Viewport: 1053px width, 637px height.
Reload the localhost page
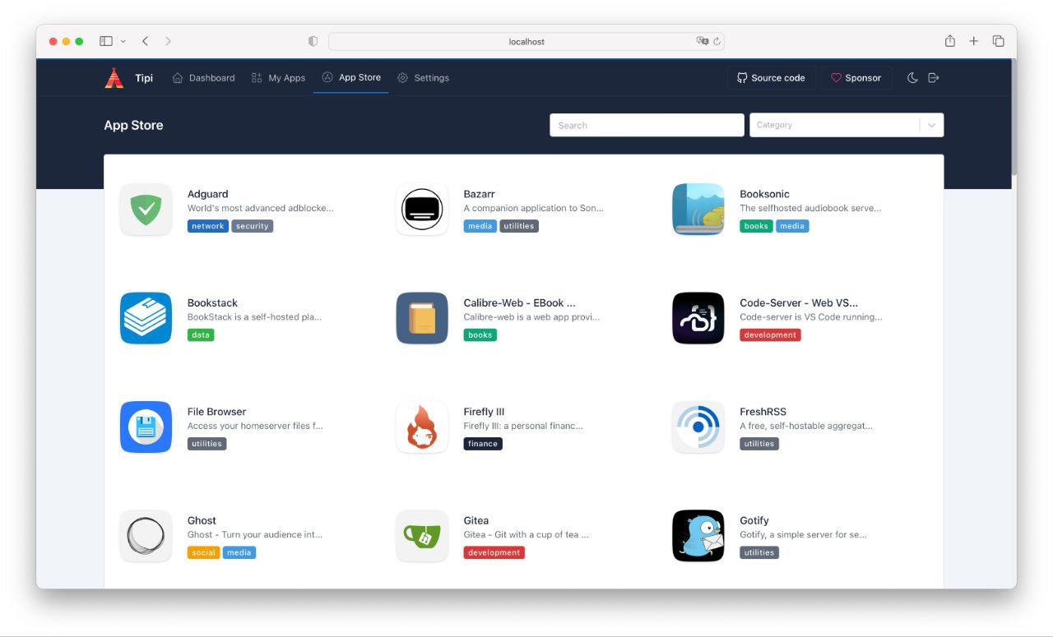(x=717, y=41)
